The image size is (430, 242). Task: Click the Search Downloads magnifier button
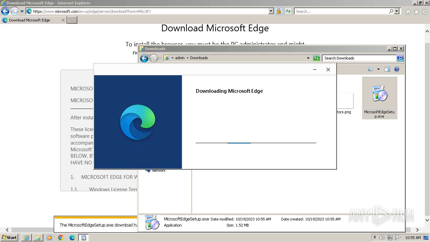pyautogui.click(x=400, y=58)
